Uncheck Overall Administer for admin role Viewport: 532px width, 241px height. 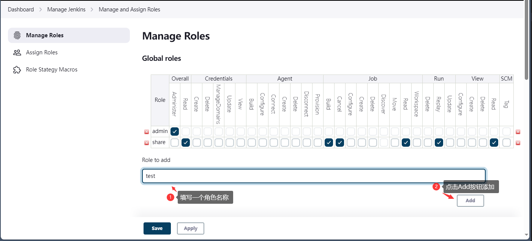tap(175, 132)
